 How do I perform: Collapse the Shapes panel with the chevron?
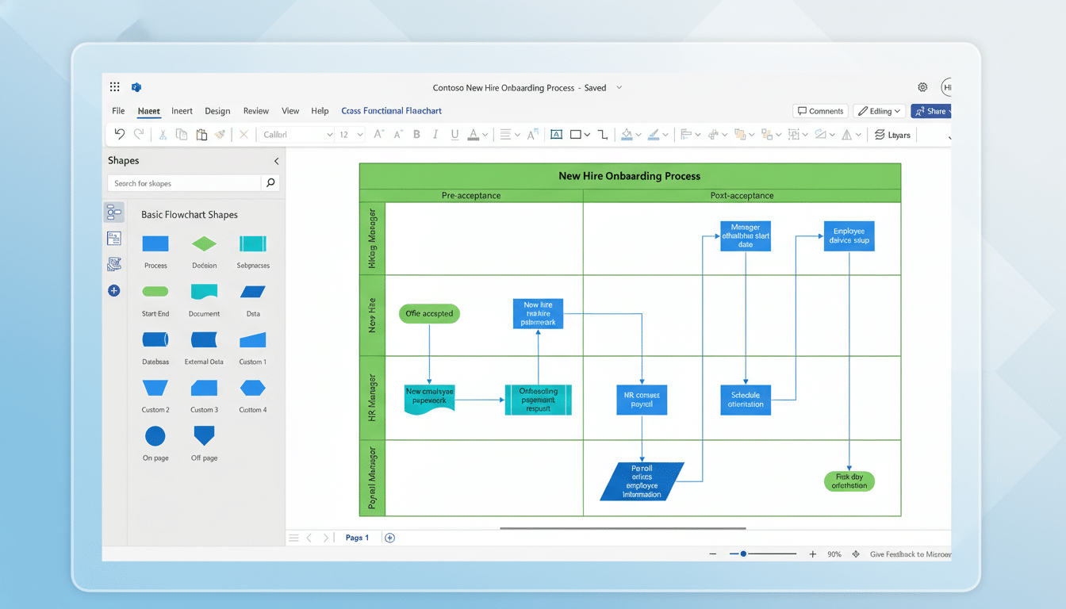coord(276,160)
